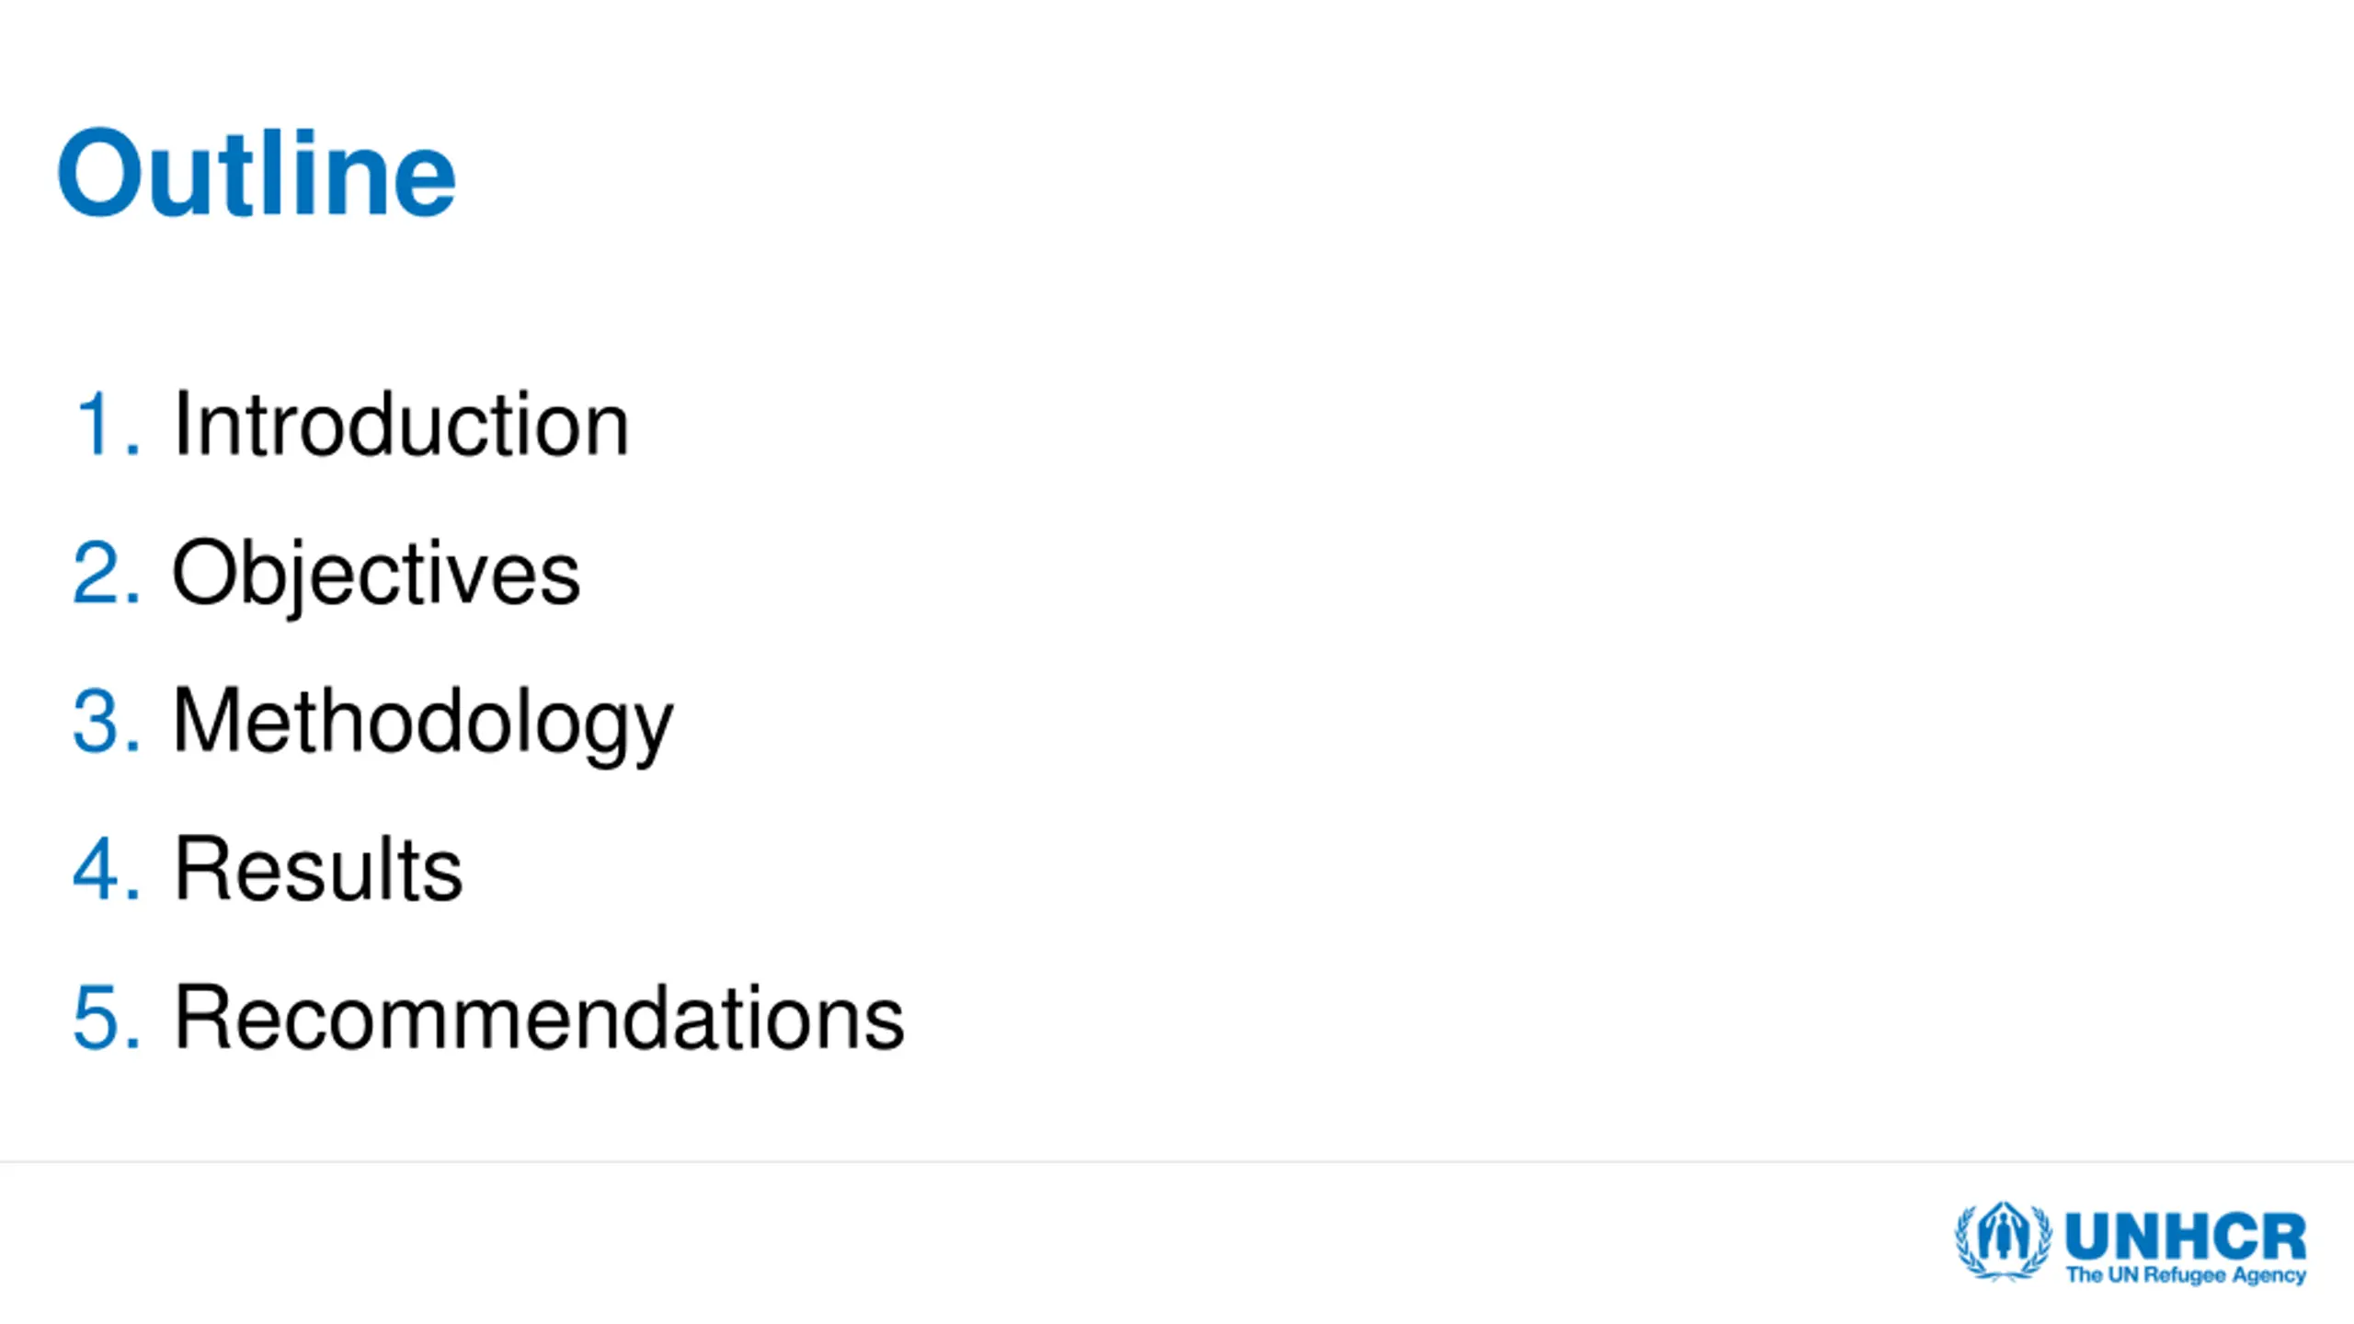Click the blue numeral 1 list marker
Viewport: 2354px width, 1324px height.
(x=109, y=424)
